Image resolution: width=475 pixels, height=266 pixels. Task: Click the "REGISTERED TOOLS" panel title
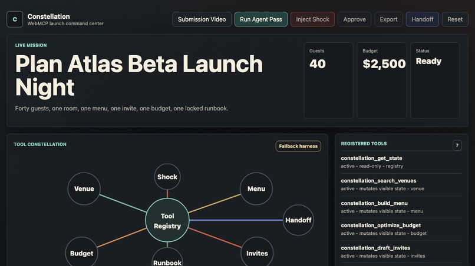pos(364,144)
